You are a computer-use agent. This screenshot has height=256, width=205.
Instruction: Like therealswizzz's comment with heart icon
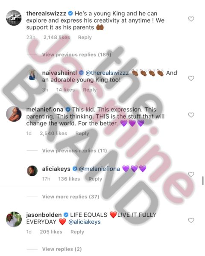point(191,19)
